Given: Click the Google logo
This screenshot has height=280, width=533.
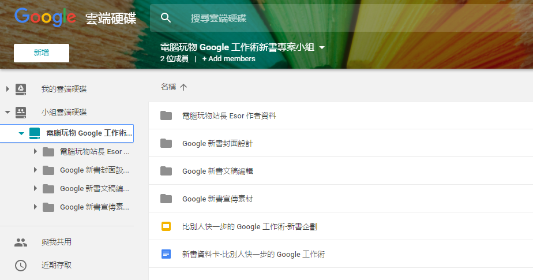Looking at the screenshot, I should (x=45, y=17).
